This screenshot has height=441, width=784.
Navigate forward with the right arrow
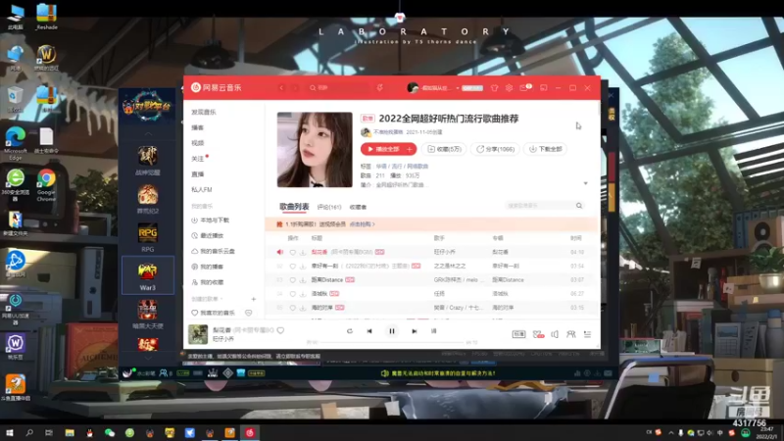tap(296, 87)
